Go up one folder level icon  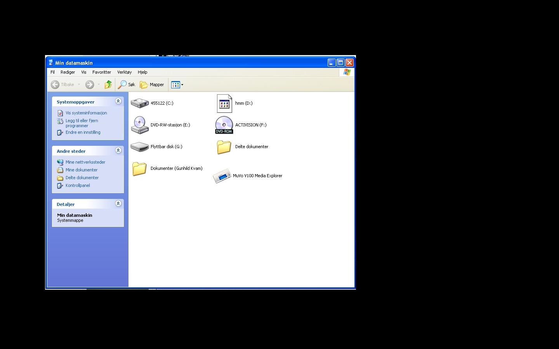click(x=108, y=84)
